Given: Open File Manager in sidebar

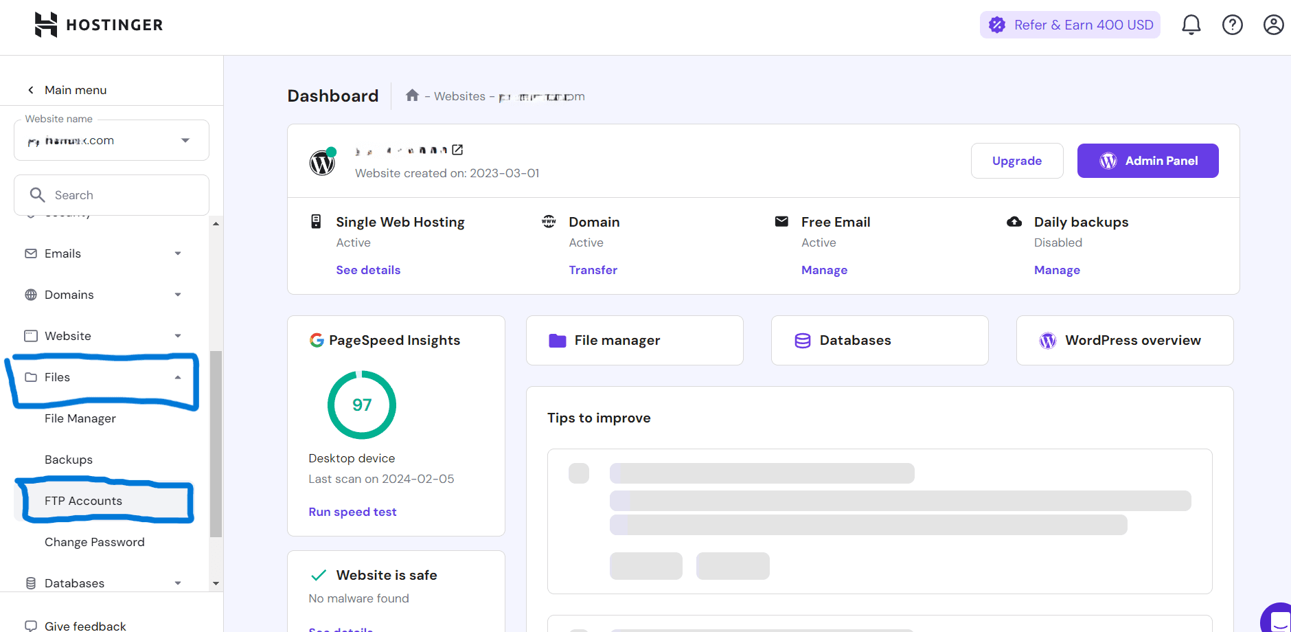Looking at the screenshot, I should tap(80, 418).
